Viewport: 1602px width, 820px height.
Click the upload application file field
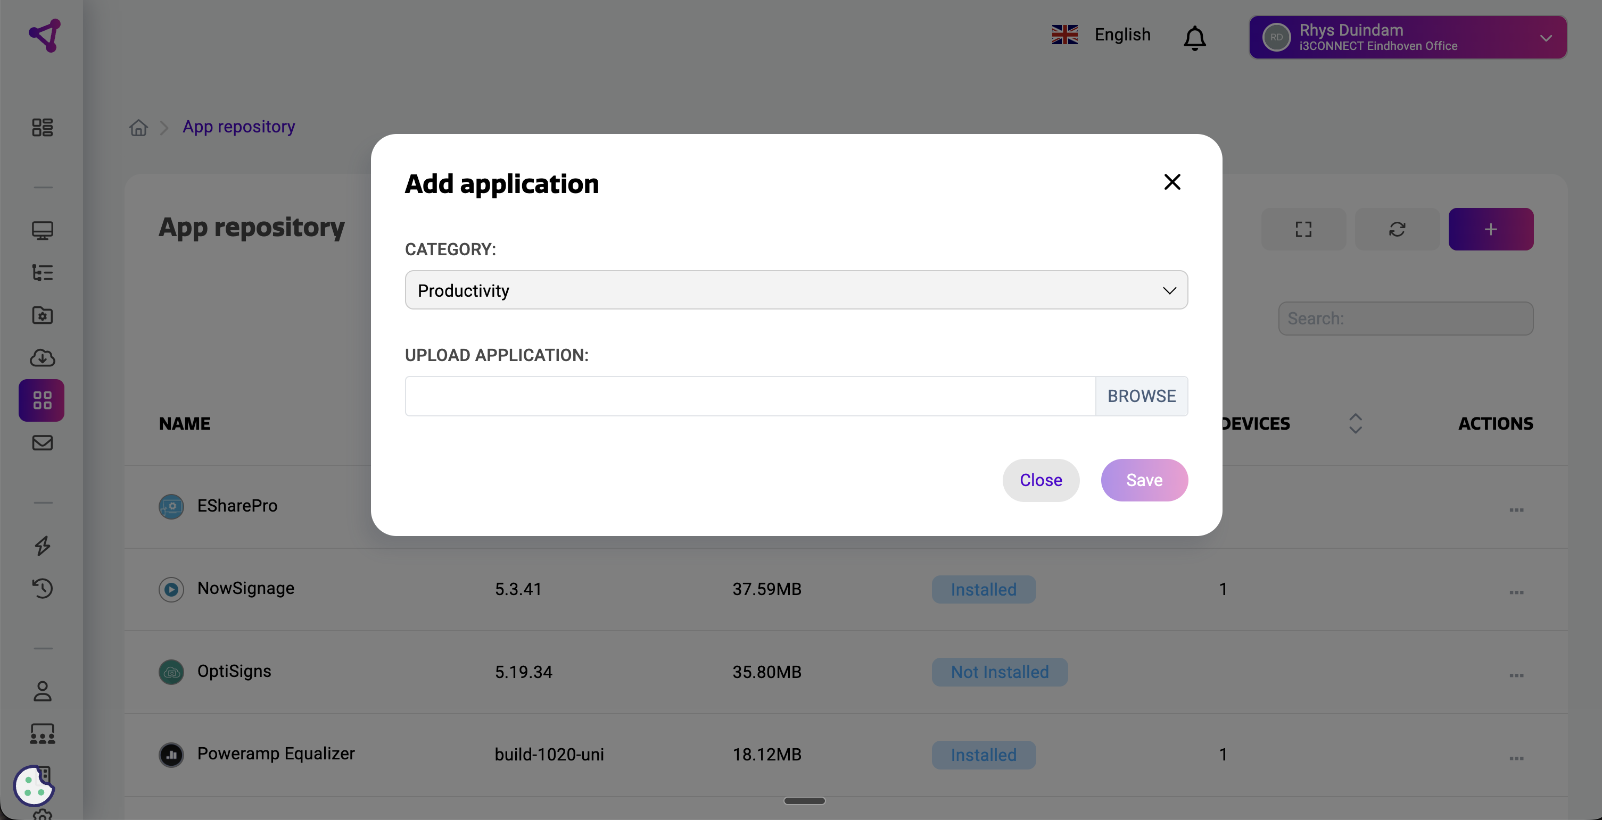(750, 396)
